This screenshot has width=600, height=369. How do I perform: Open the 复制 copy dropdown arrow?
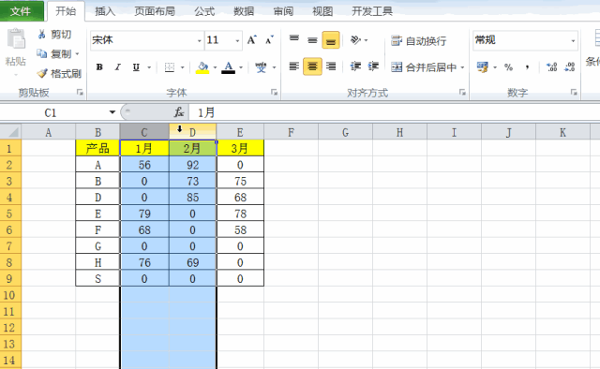point(77,54)
